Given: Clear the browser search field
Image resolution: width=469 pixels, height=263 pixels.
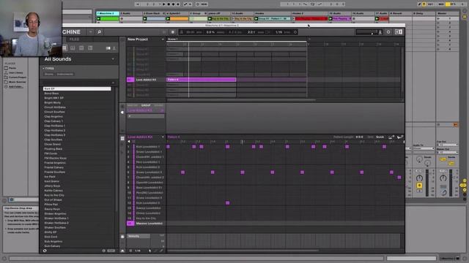Looking at the screenshot, I should pos(113,83).
